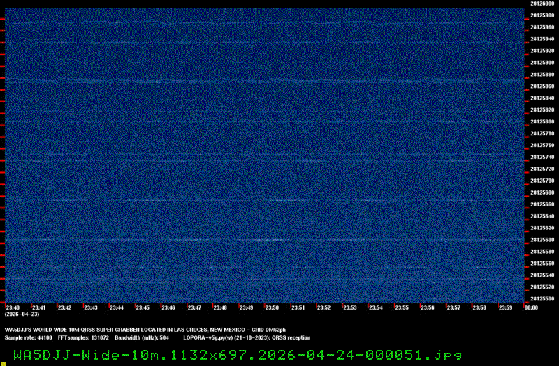Click the 23:45 time label

pyautogui.click(x=143, y=307)
